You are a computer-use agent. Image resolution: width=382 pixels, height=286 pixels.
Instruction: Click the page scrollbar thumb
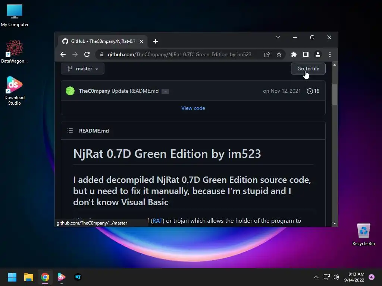pos(335,94)
